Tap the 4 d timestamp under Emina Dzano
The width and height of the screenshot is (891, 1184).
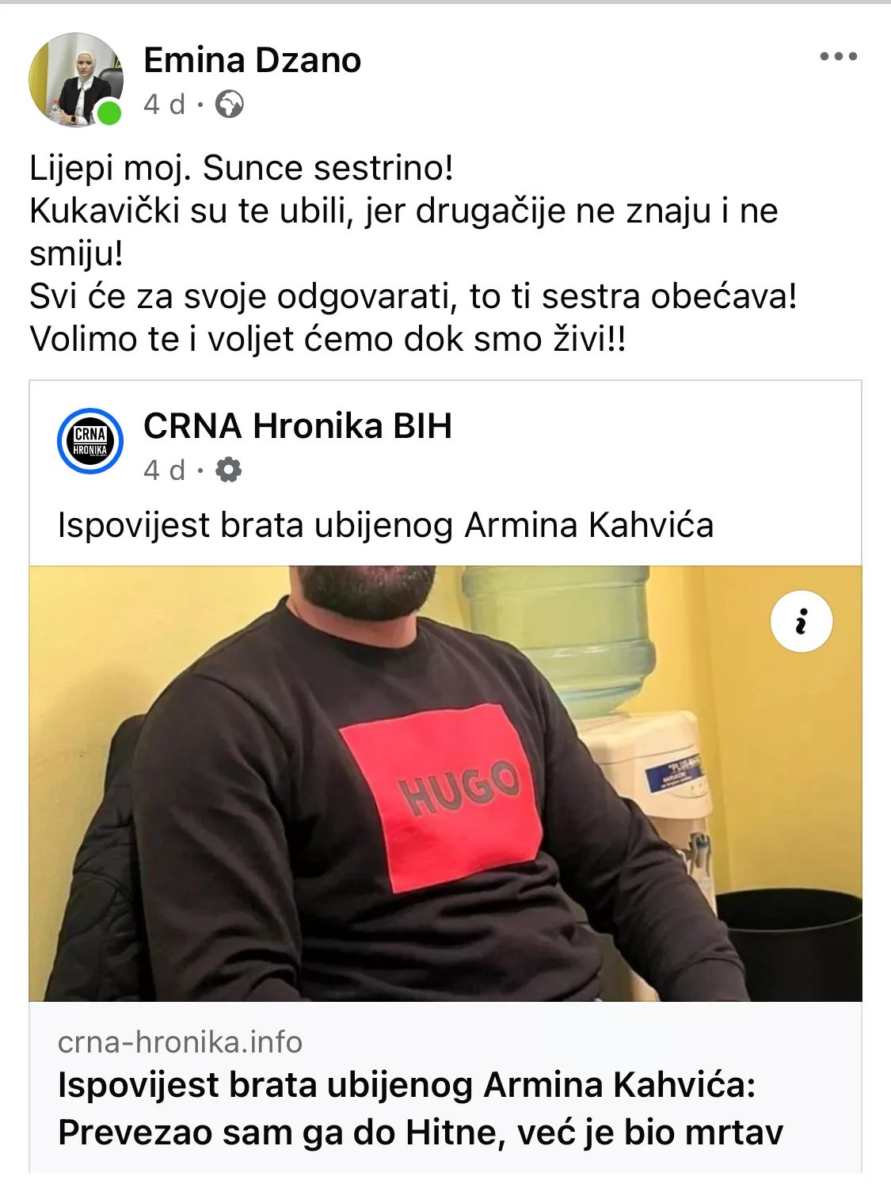(164, 104)
